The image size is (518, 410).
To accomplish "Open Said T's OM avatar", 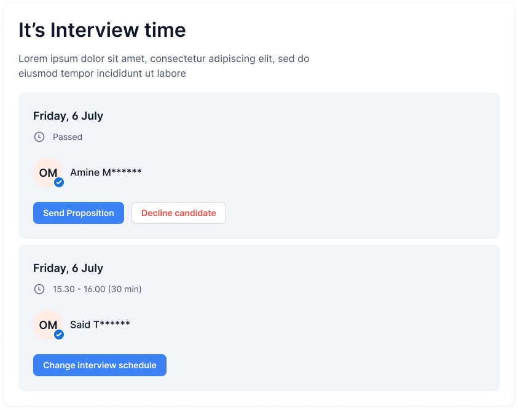I will (48, 325).
